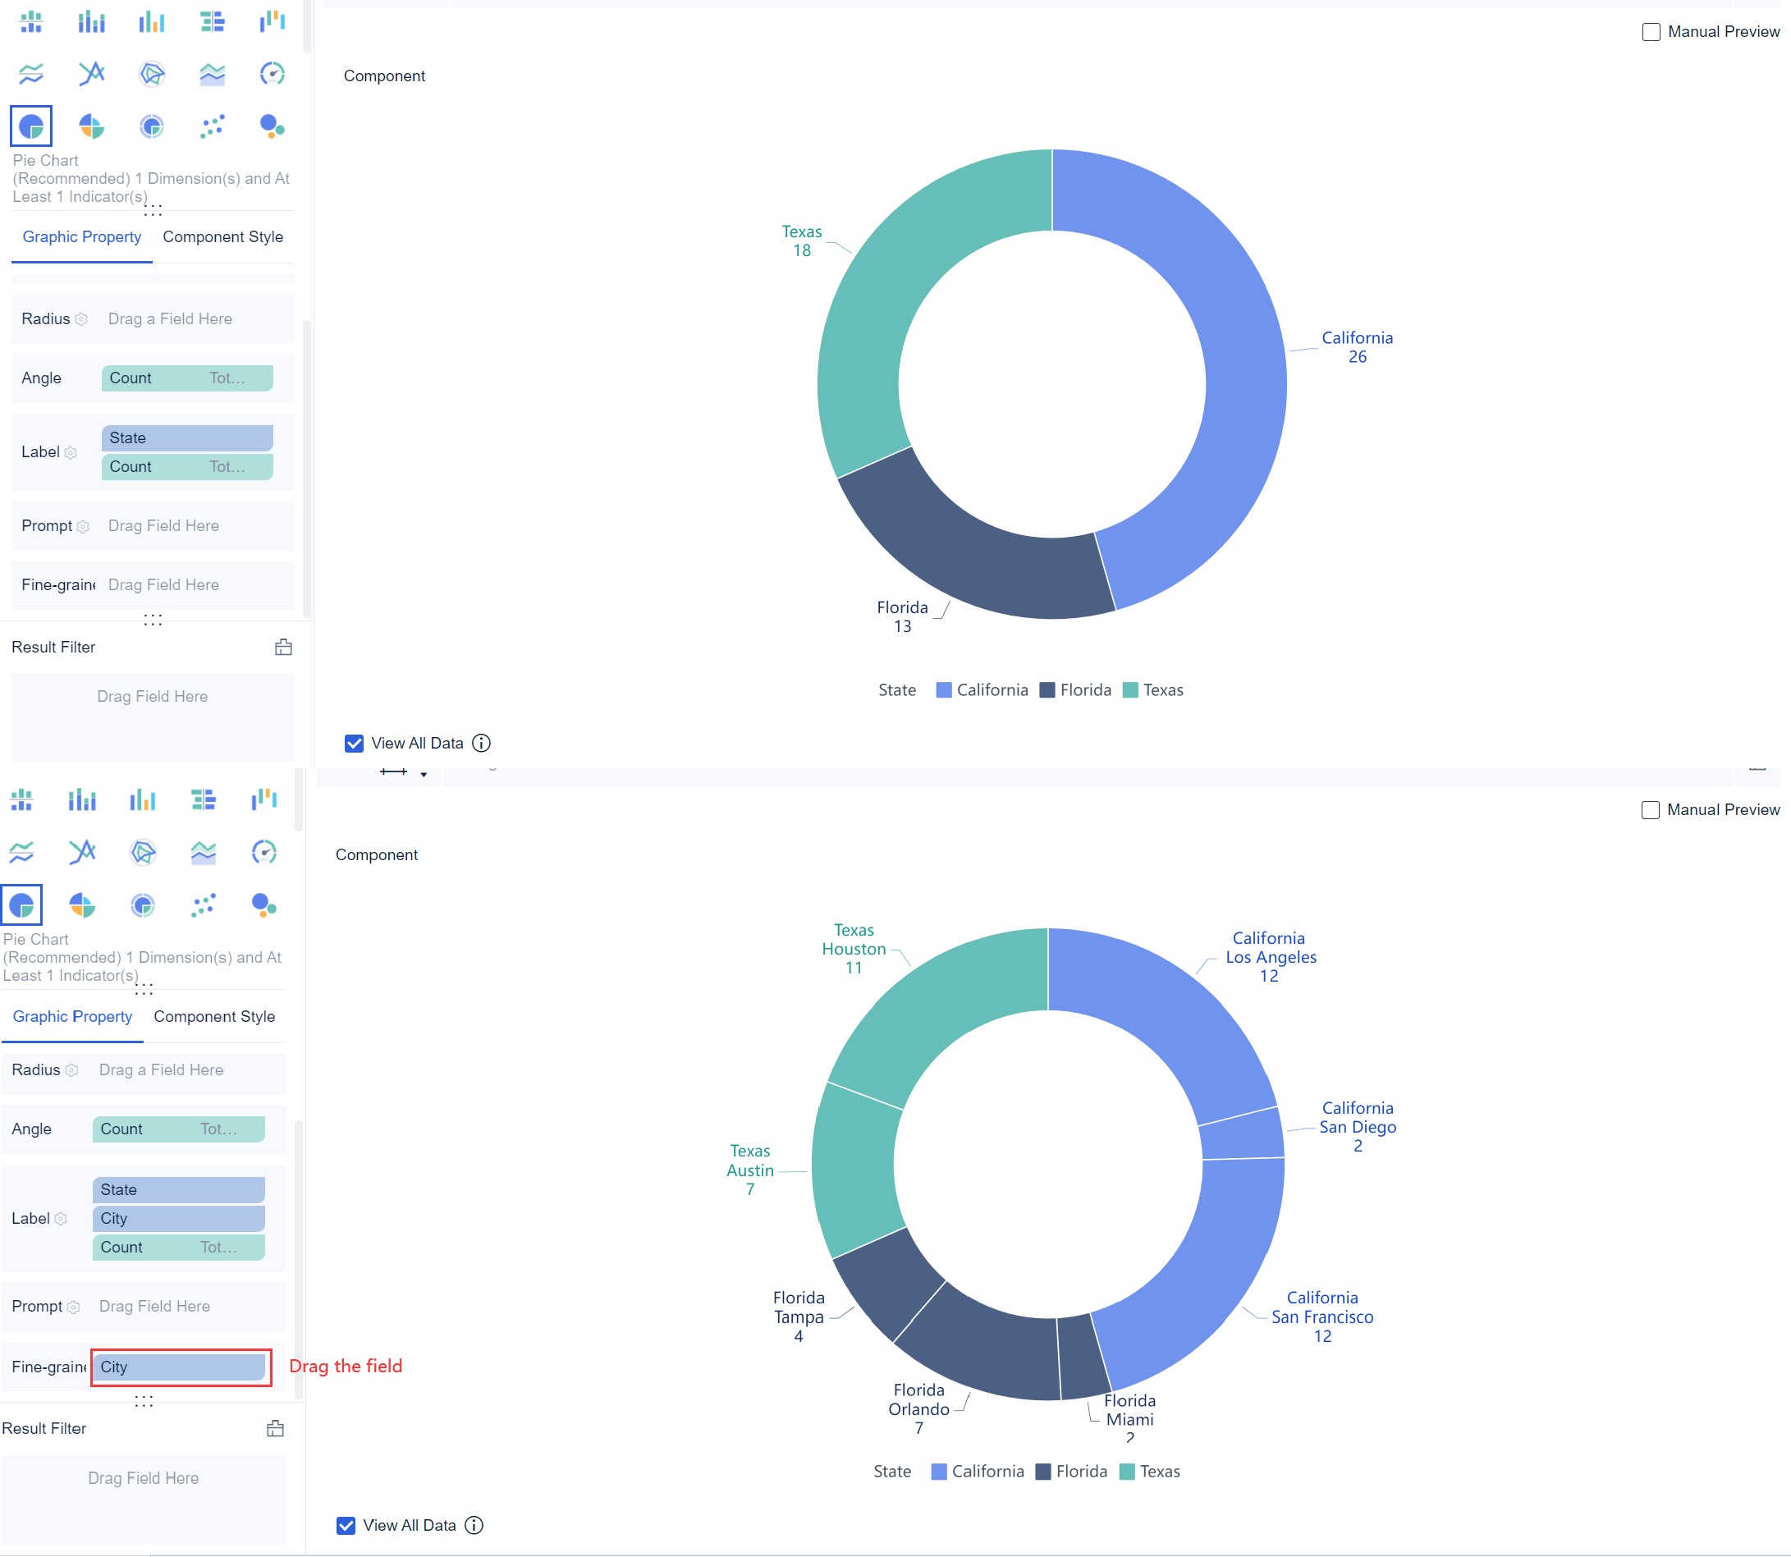Screen dimensions: 1791x1557
Task: Select the bubble chart type icon
Action: [272, 126]
